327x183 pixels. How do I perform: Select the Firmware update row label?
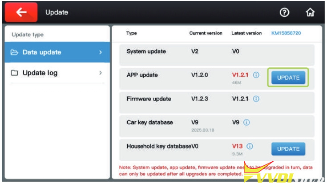(x=149, y=99)
